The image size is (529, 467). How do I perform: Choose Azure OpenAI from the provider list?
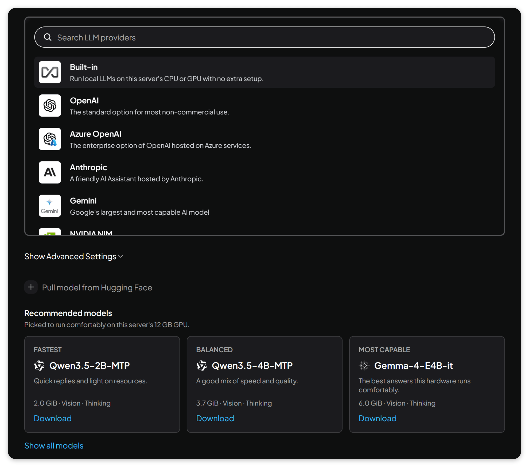(x=264, y=139)
